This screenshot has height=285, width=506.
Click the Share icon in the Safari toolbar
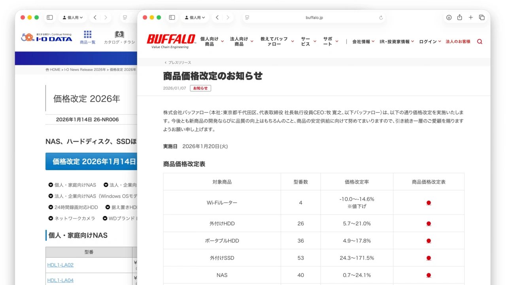point(459,17)
